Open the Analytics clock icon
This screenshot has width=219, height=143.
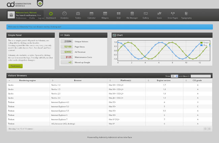tap(64, 14)
